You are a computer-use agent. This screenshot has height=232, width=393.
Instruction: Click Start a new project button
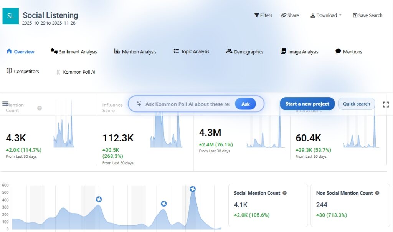tap(307, 104)
